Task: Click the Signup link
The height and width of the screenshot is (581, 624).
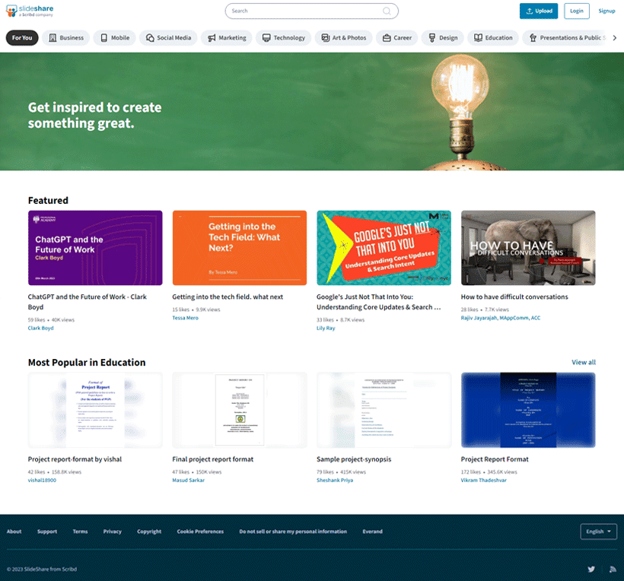Action: [x=606, y=11]
